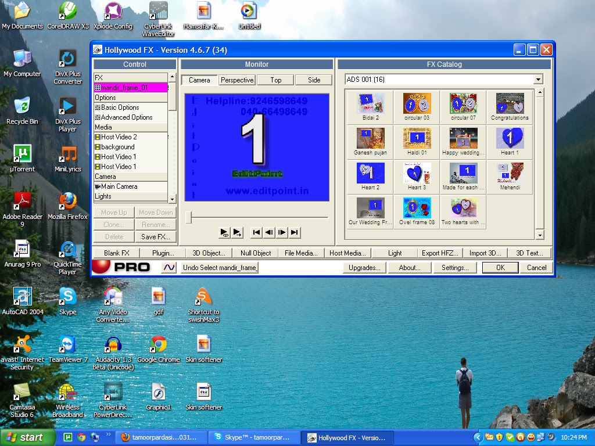Click the Monitor timeline slider handle
Screen dimensions: 595x446
(189, 217)
